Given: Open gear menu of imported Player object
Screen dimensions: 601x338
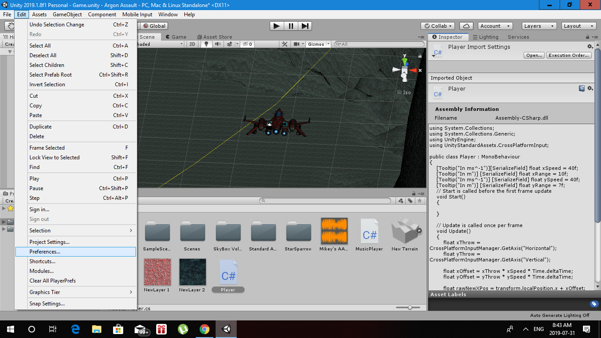Looking at the screenshot, I should pos(590,88).
